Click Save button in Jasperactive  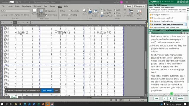pos(156,98)
